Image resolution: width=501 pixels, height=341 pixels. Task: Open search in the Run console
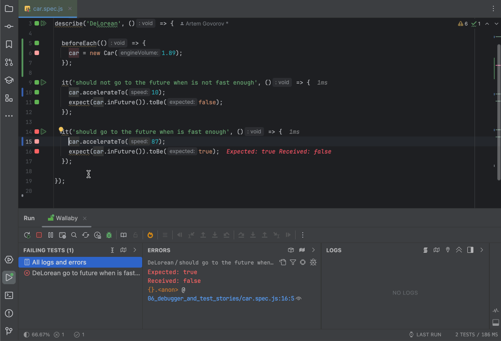coord(74,234)
